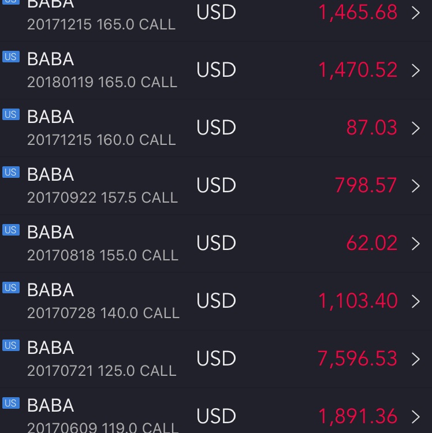This screenshot has height=433, width=432.
Task: Click 1,465.68 amount for 20171215 165.0 CALL
Action: (358, 13)
